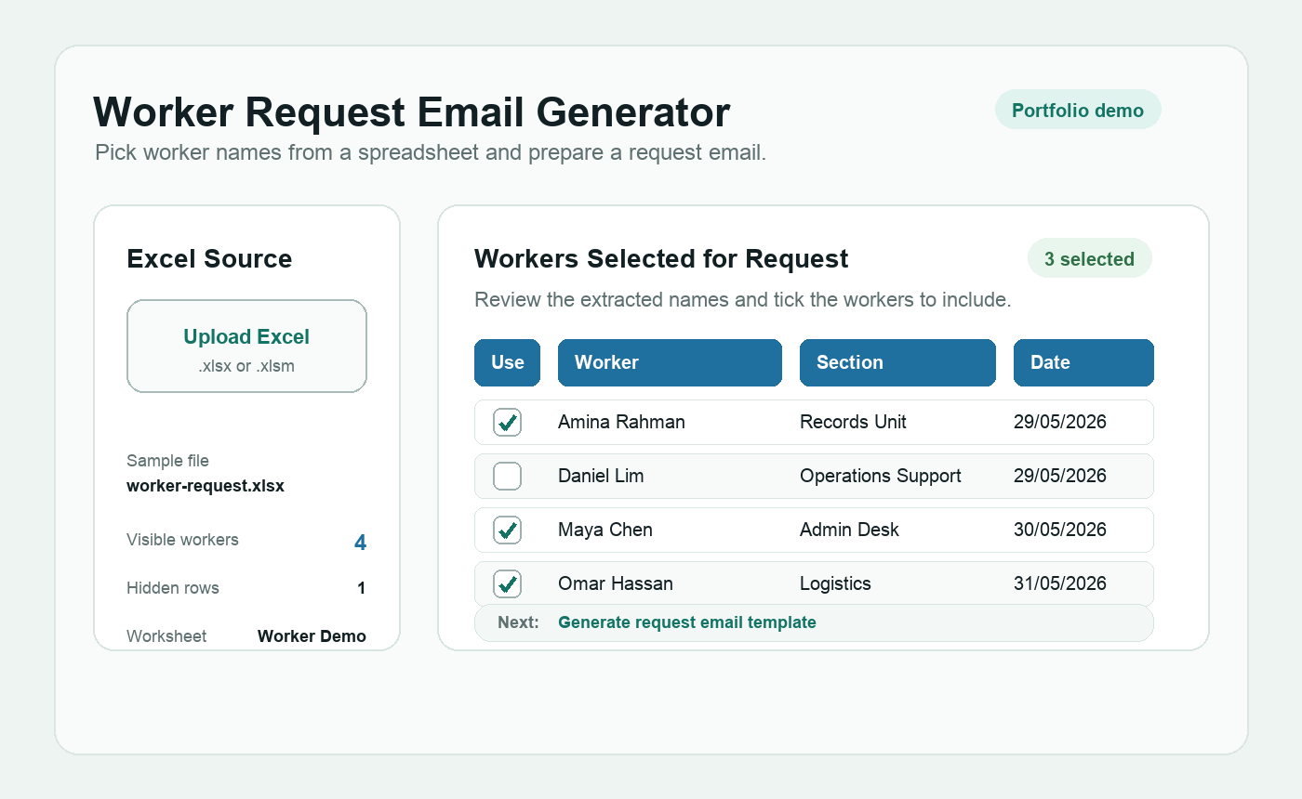Click the Worker Request Email Generator title
The width and height of the screenshot is (1302, 799).
click(412, 111)
